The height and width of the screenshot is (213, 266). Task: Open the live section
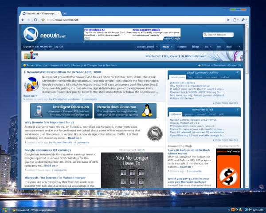click(219, 47)
